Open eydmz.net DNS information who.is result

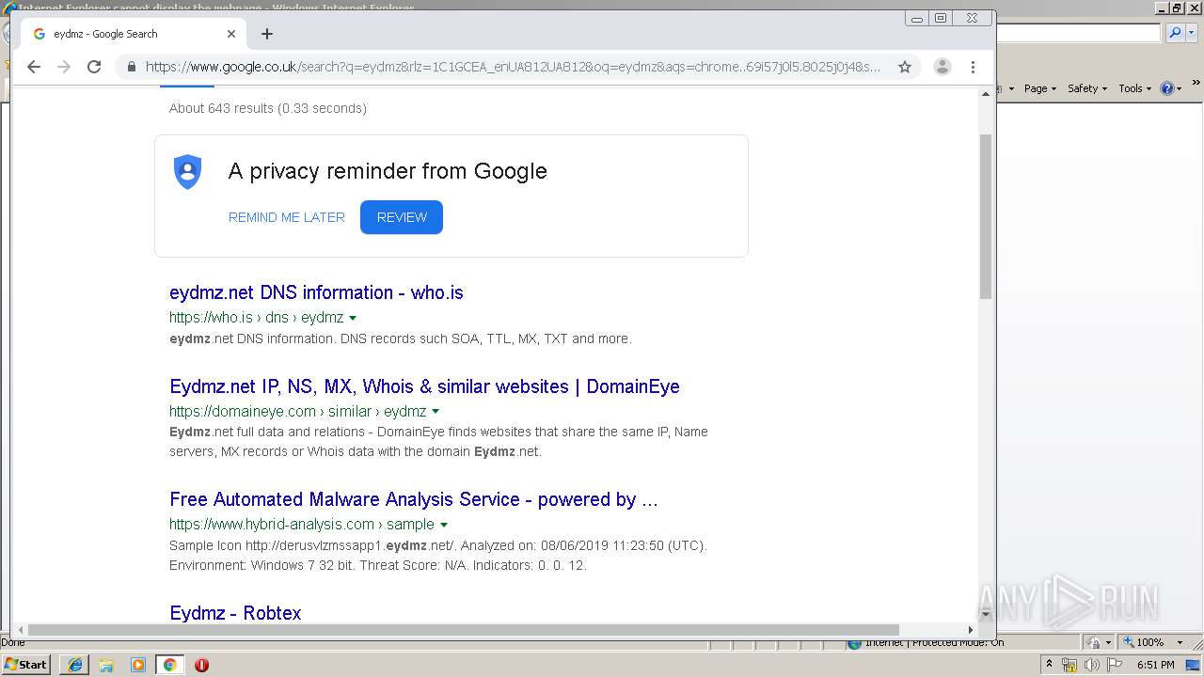(316, 292)
